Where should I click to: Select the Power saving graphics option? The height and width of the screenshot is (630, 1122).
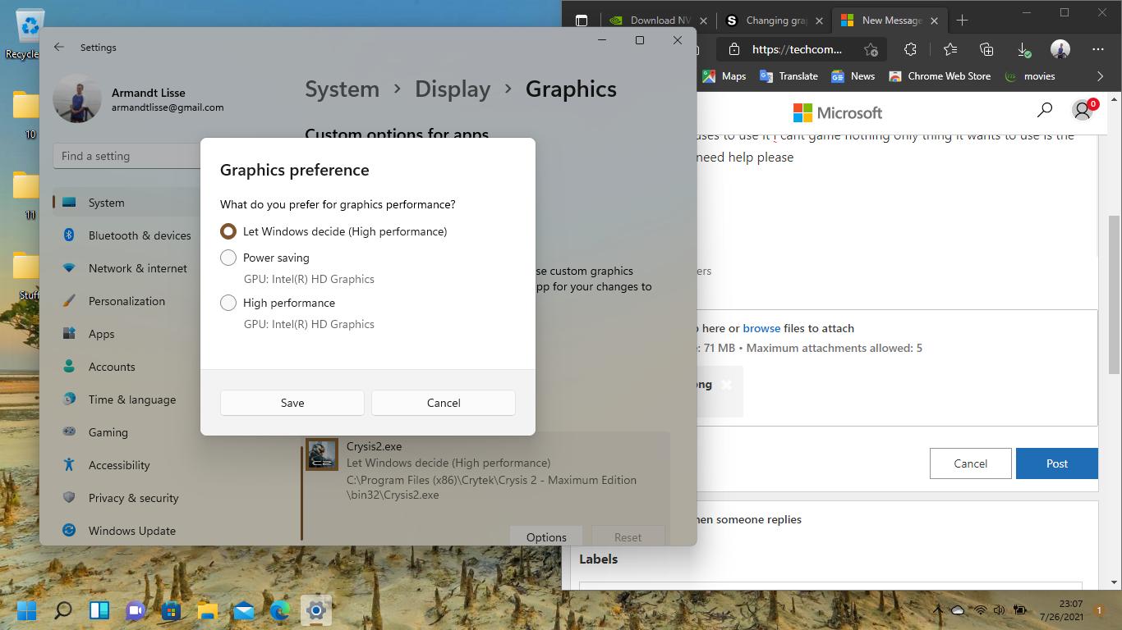click(x=228, y=257)
